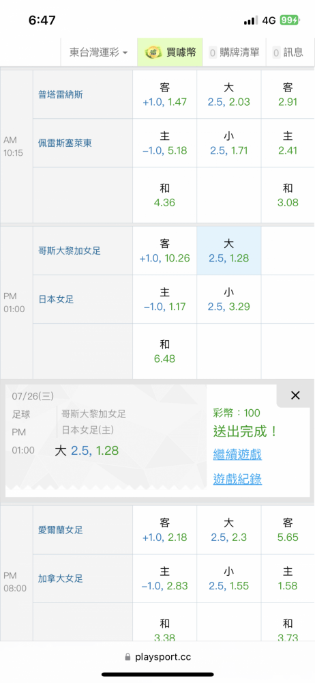Choose 和 6.48 draw odds
The width and height of the screenshot is (315, 683).
pyautogui.click(x=164, y=352)
